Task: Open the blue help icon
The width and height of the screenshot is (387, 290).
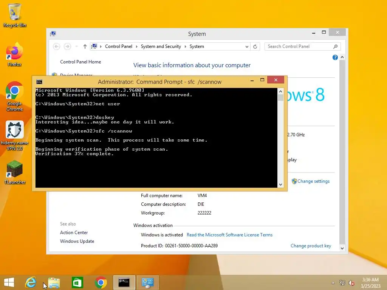Action: 335,57
